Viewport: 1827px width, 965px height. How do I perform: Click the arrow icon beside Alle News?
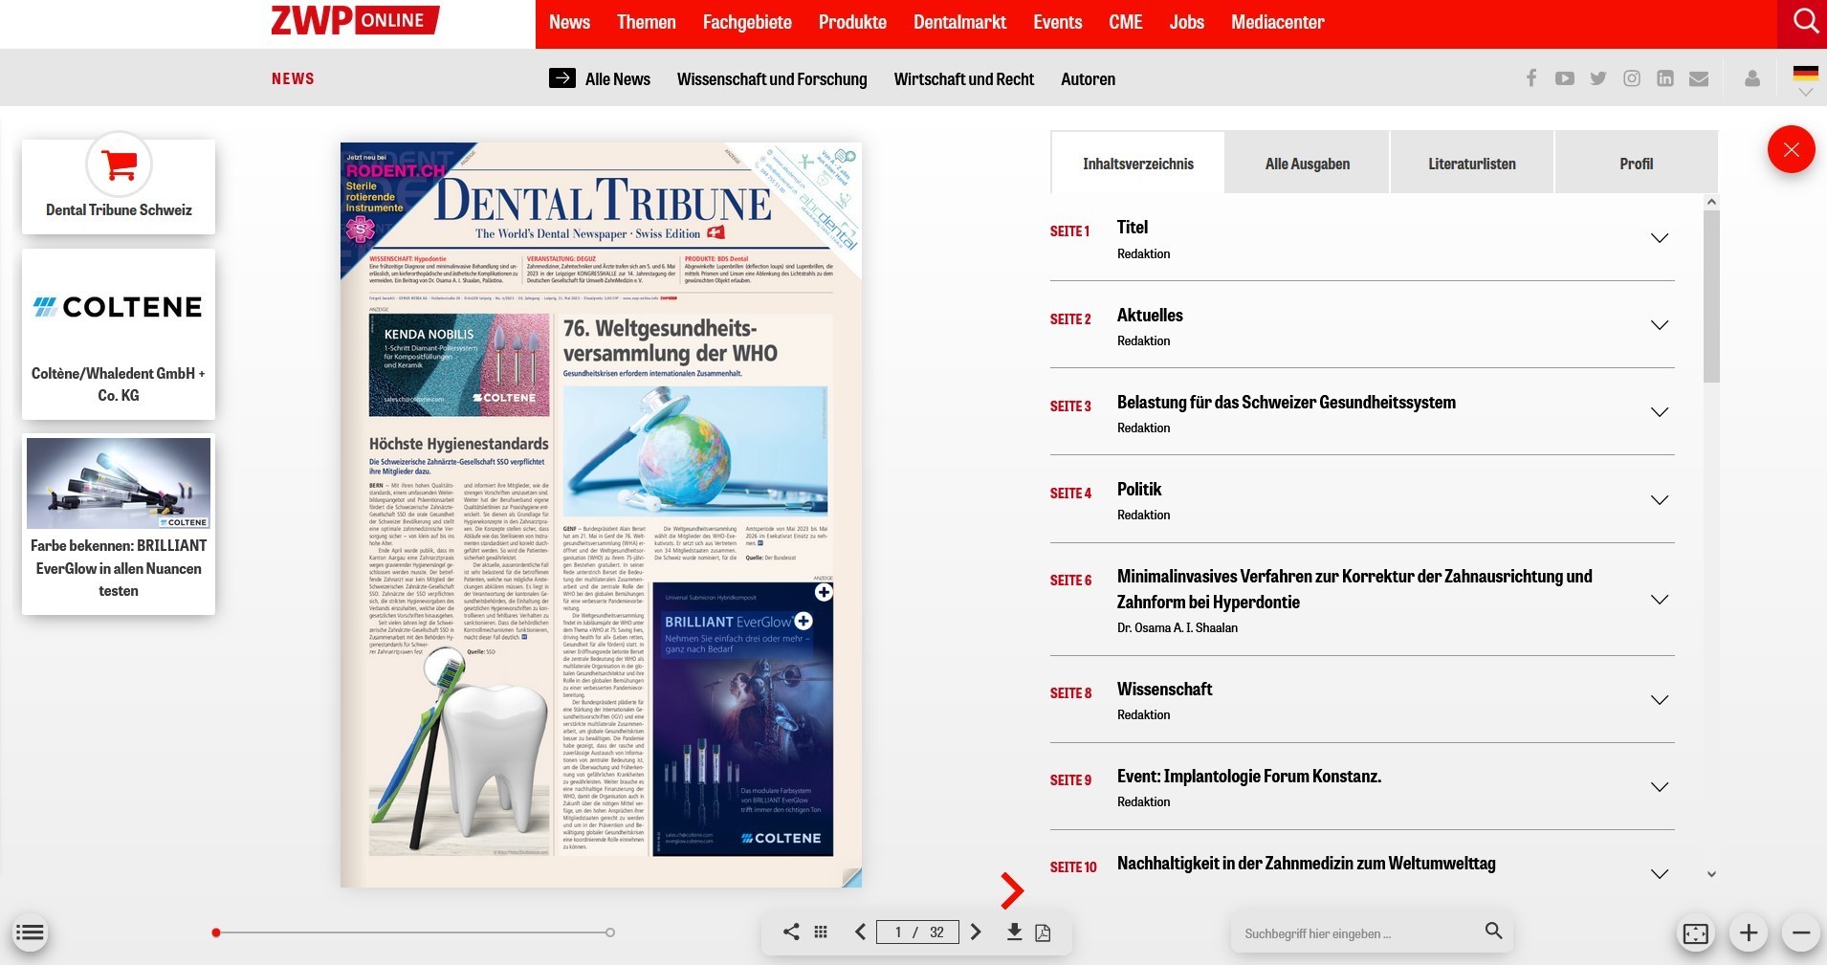tap(562, 78)
